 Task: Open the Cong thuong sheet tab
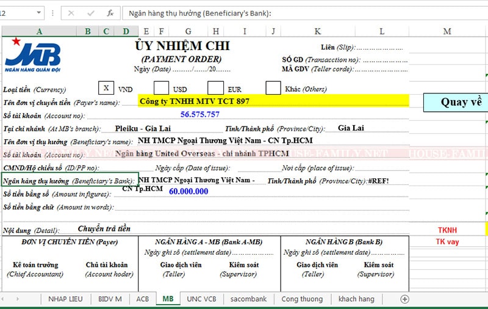click(302, 299)
